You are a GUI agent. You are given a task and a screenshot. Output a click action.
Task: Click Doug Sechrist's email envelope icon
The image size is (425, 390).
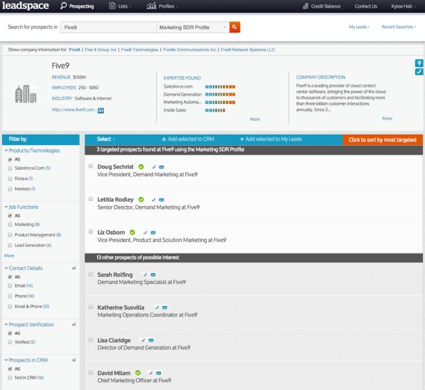161,166
